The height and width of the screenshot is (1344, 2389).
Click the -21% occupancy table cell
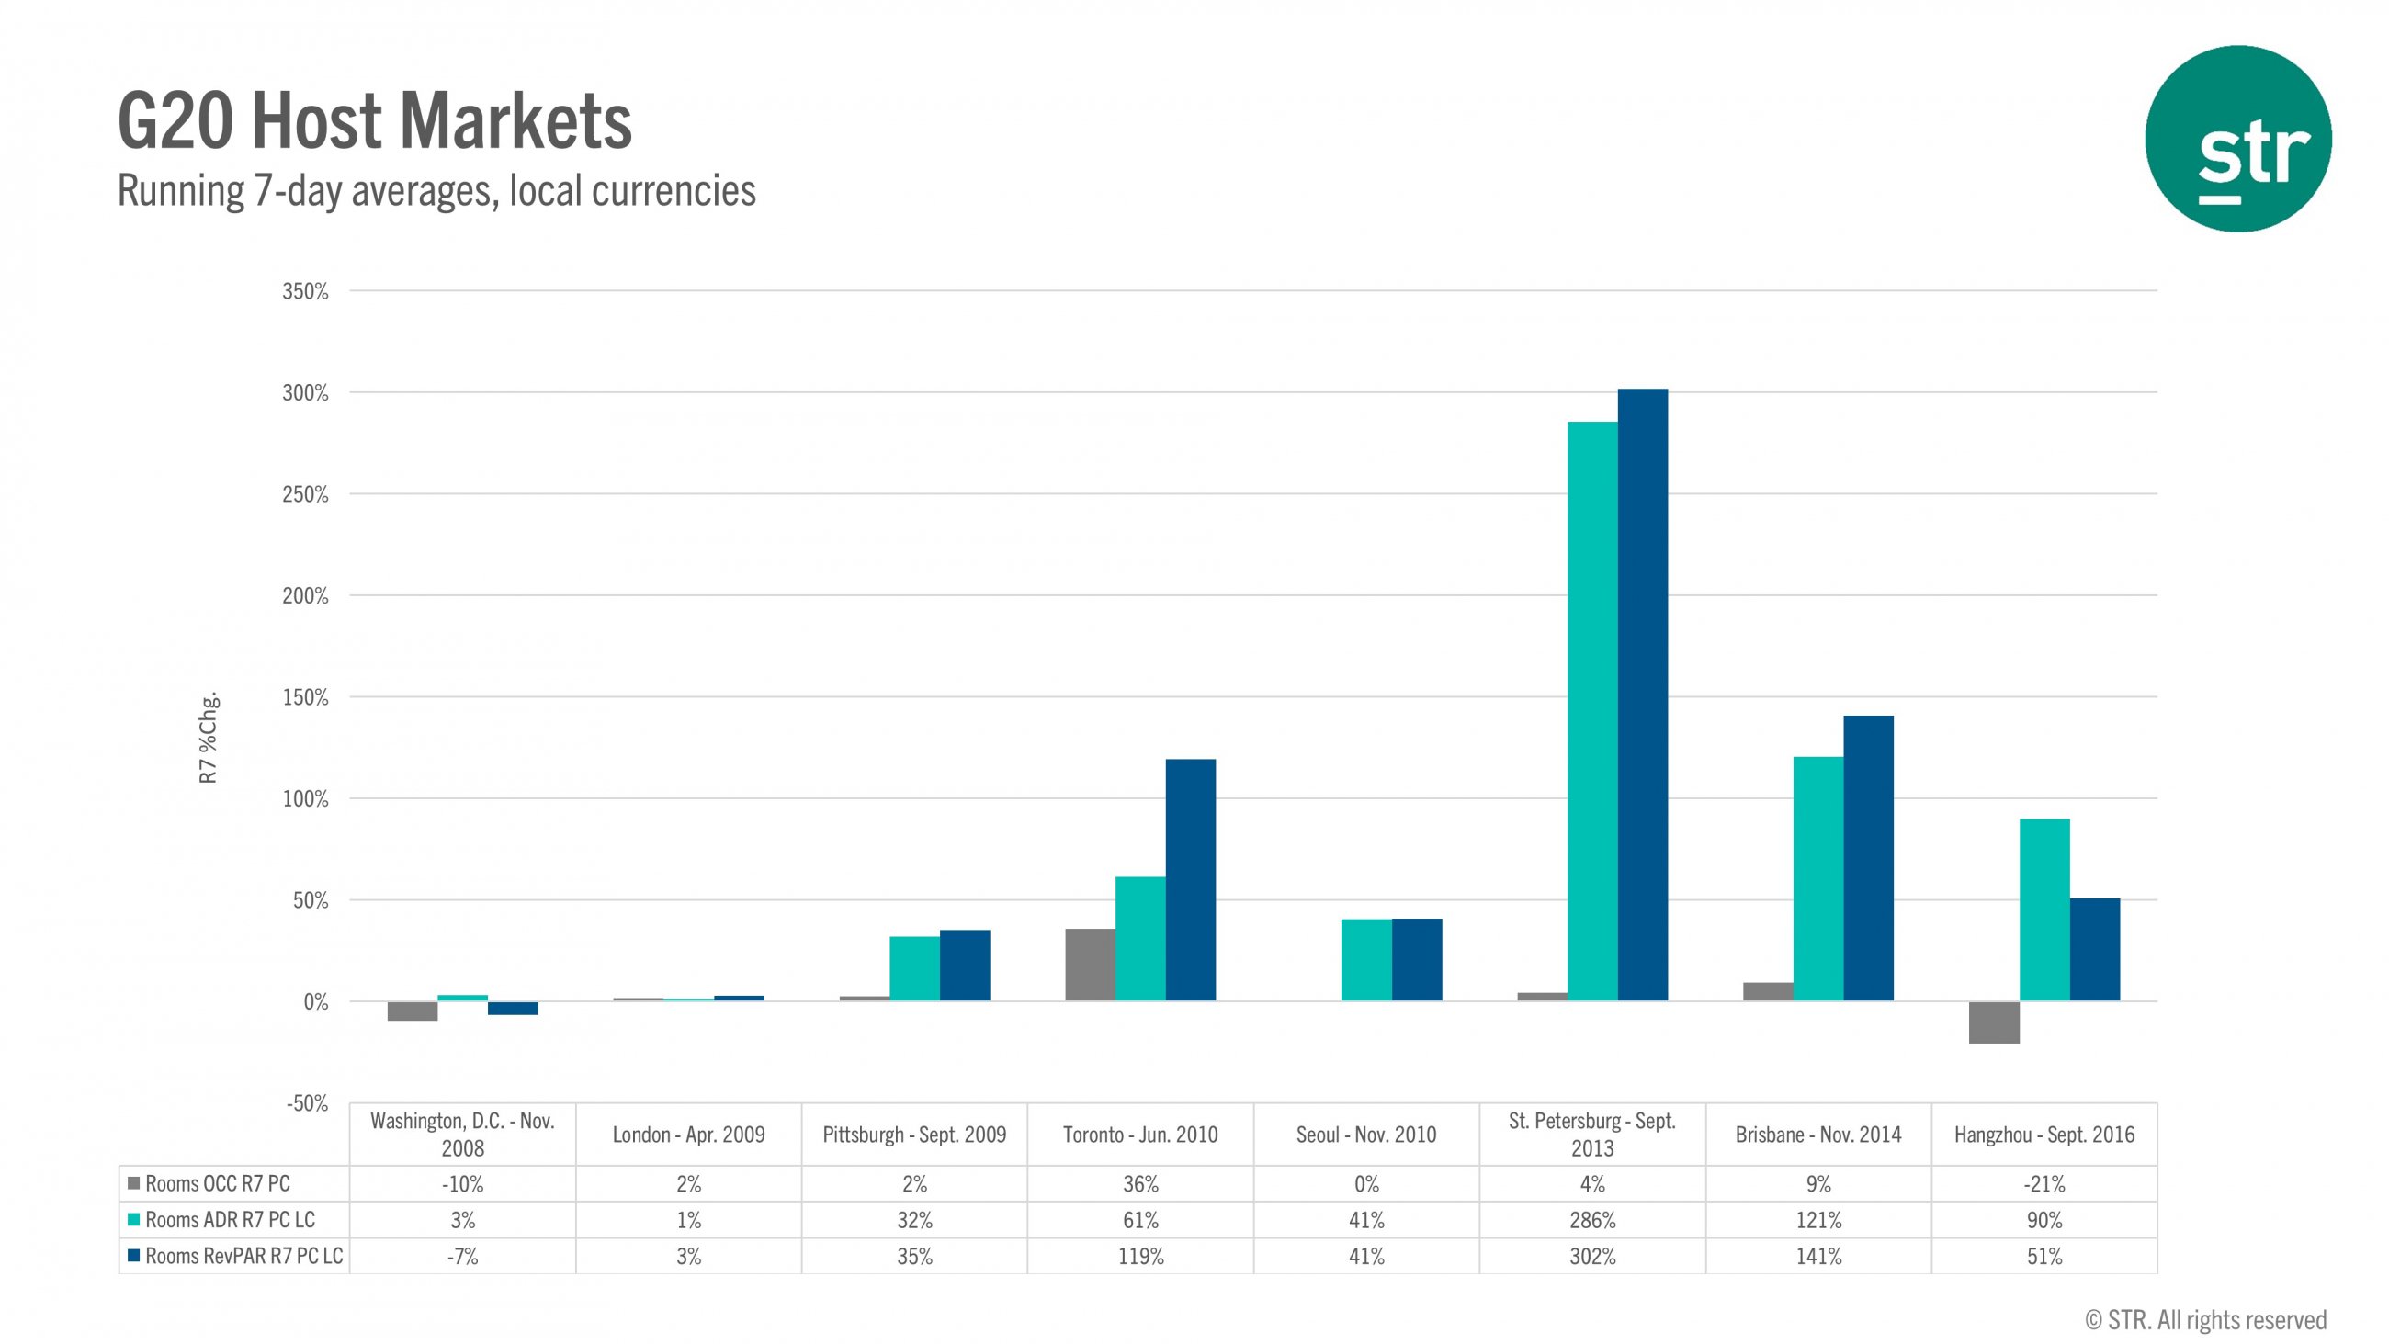[x=2044, y=1184]
